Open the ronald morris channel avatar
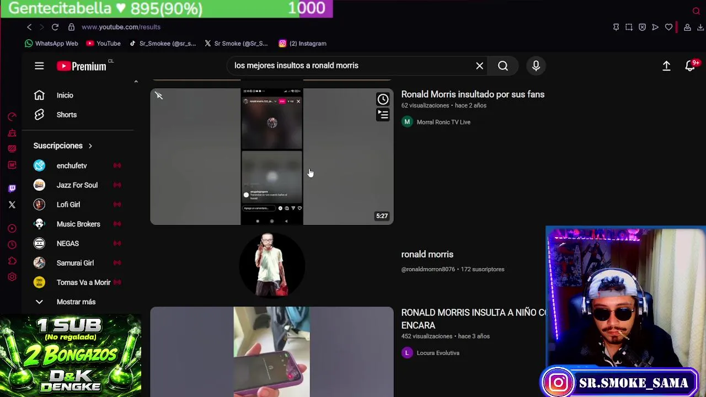The image size is (706, 397). [272, 265]
